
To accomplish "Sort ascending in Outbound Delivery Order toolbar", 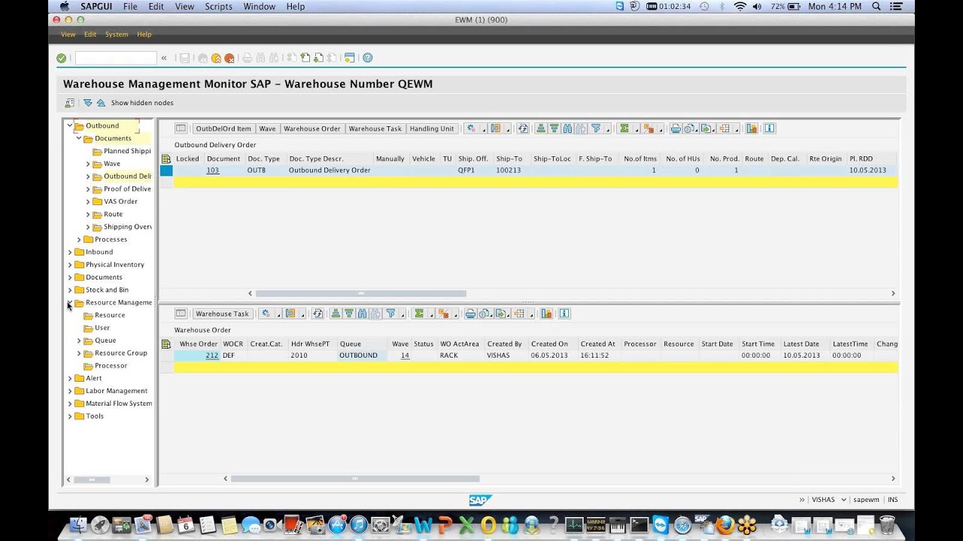I will [x=541, y=128].
